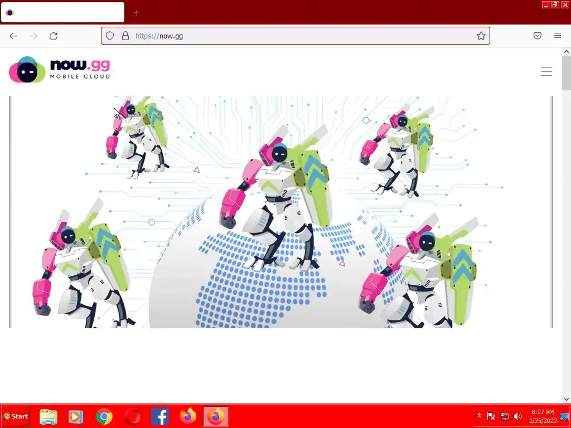Go back to the previous page
The width and height of the screenshot is (571, 428).
[13, 36]
